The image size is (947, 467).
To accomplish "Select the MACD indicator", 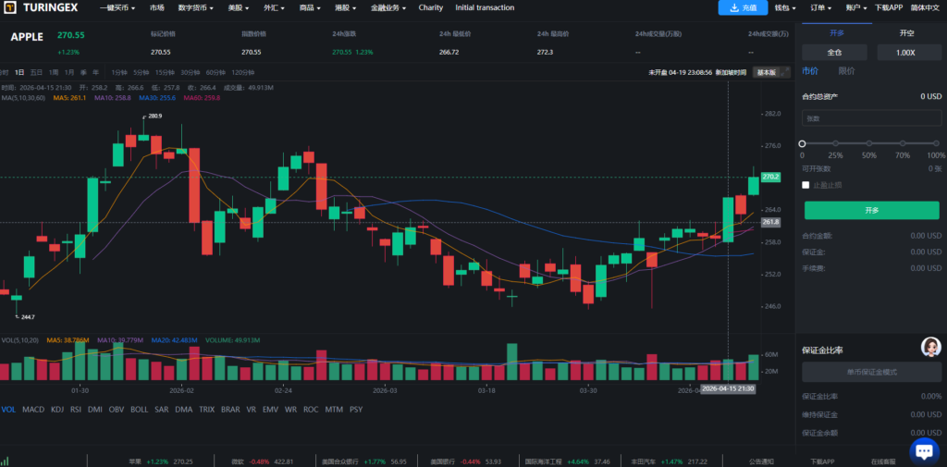I will pyautogui.click(x=33, y=409).
